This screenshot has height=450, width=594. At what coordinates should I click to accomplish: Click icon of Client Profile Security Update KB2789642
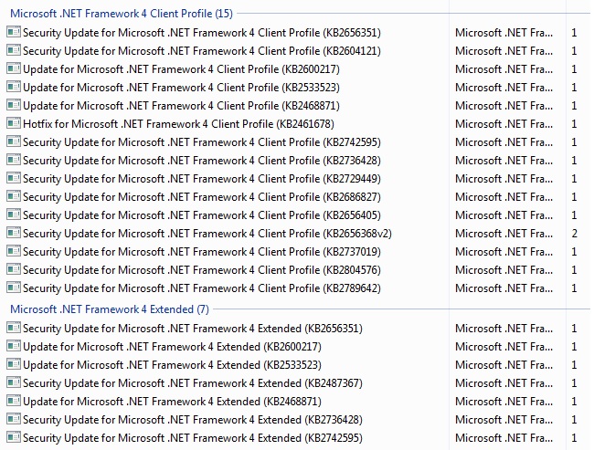point(14,288)
